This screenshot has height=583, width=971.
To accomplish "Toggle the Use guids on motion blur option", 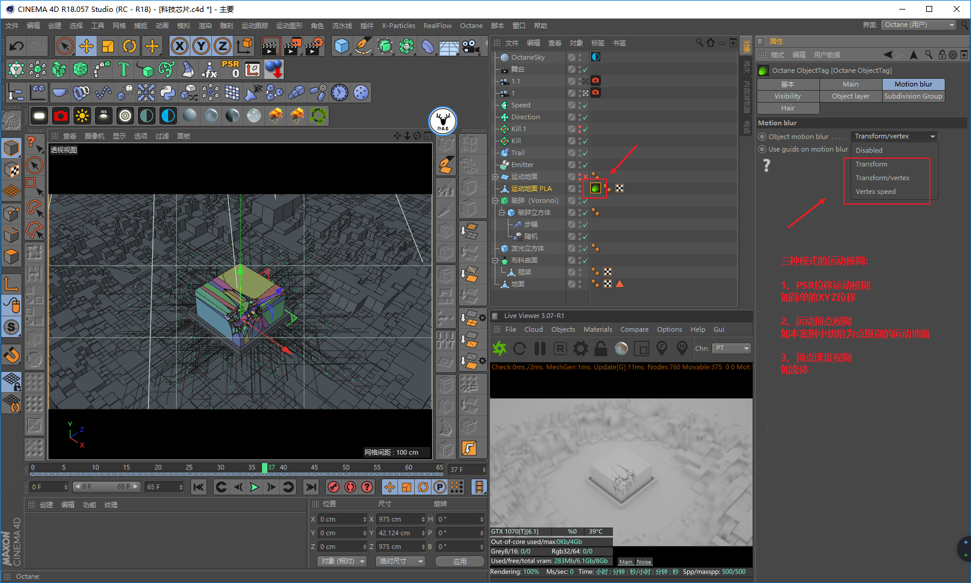I will pos(762,149).
